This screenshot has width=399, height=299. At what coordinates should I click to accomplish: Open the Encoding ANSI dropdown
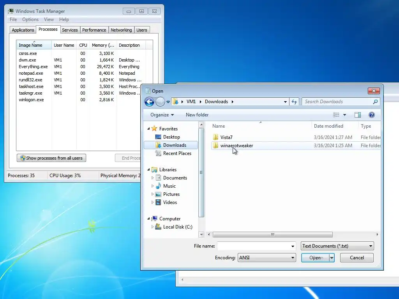tap(267, 258)
